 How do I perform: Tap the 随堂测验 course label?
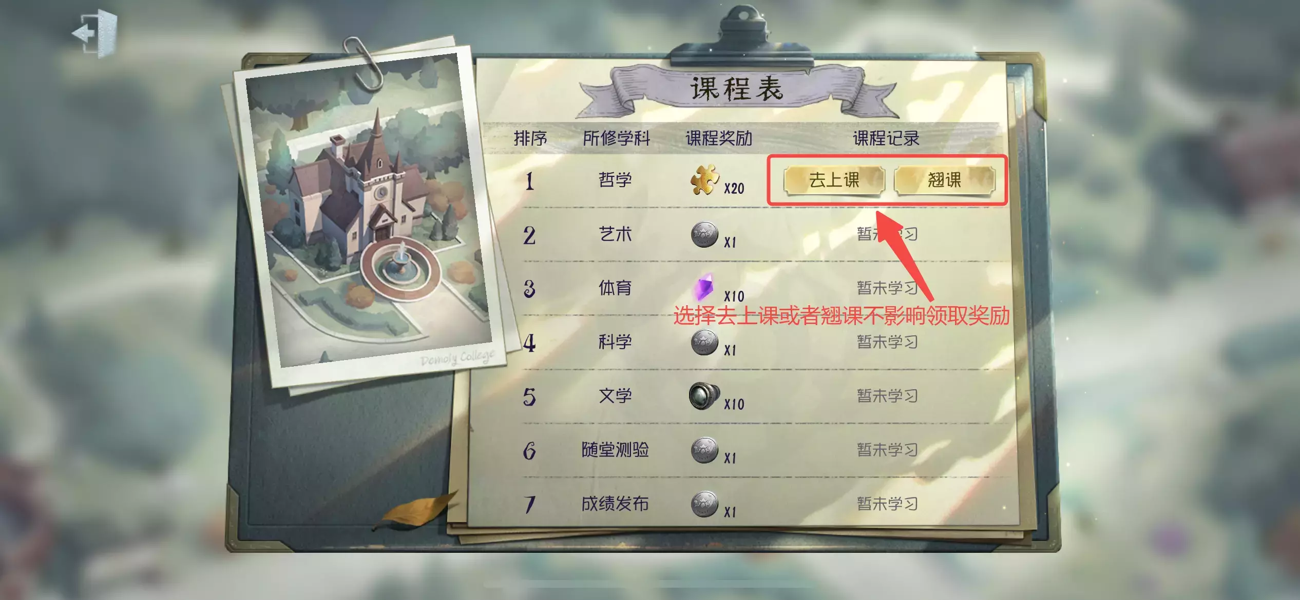pos(615,450)
